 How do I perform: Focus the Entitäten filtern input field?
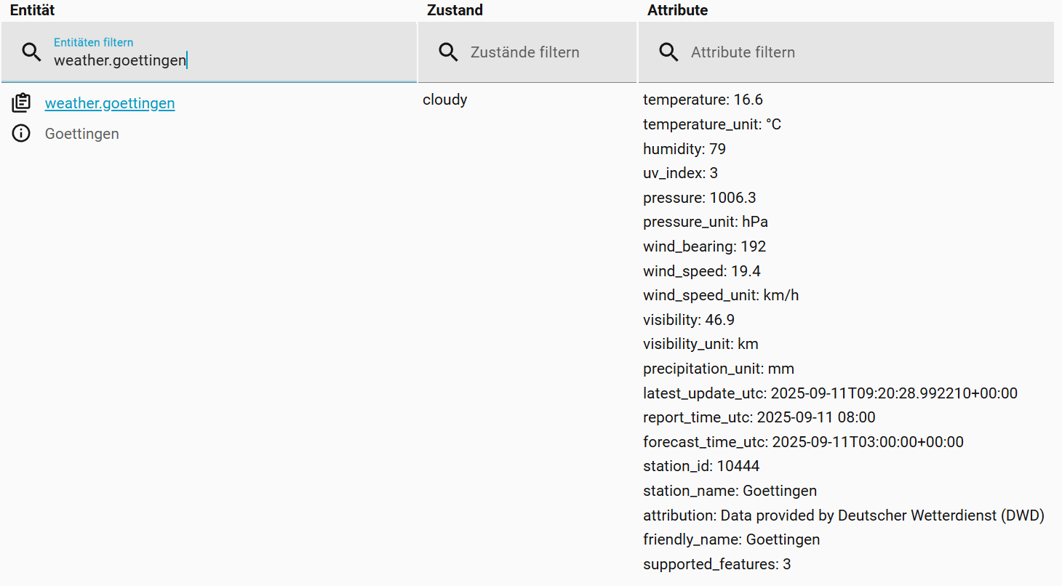[x=218, y=60]
